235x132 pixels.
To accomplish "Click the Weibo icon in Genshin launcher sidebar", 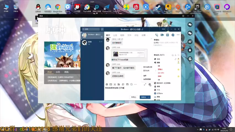I will point(190,42).
